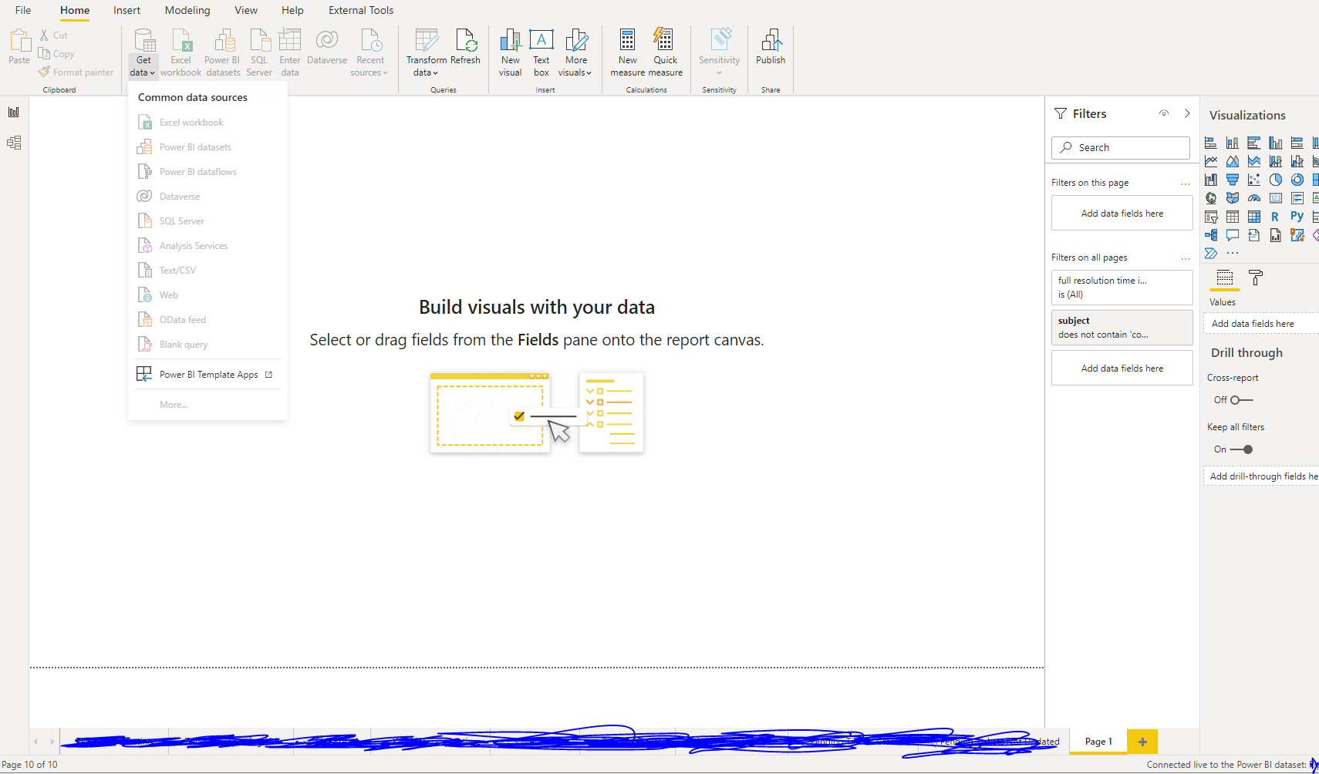This screenshot has width=1319, height=774.
Task: Open Filters on this page options
Action: (x=1186, y=183)
